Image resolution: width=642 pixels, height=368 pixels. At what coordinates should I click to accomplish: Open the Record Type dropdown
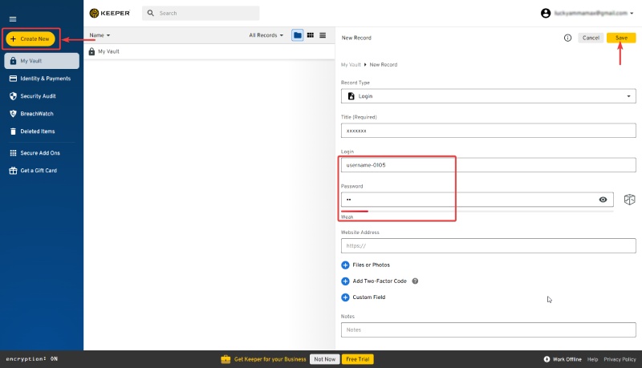489,96
